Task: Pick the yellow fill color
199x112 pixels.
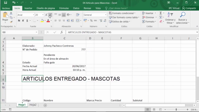Action: point(42,21)
